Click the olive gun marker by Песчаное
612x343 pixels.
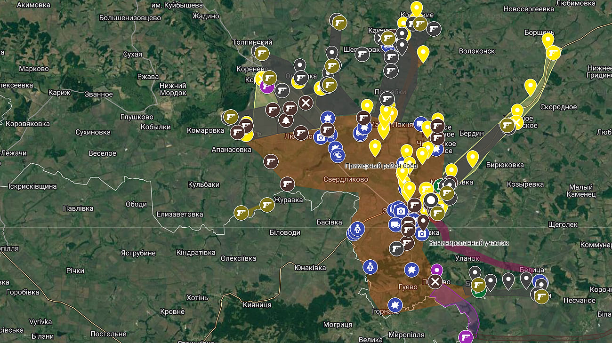[x=541, y=296]
